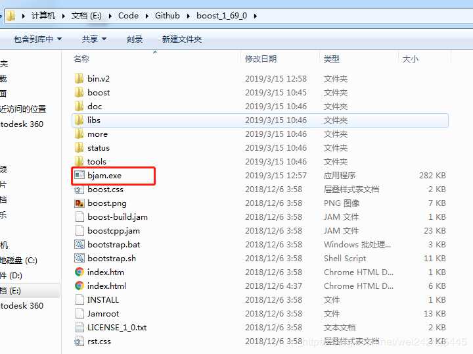Open the 共享 dropdown menu

coord(94,39)
